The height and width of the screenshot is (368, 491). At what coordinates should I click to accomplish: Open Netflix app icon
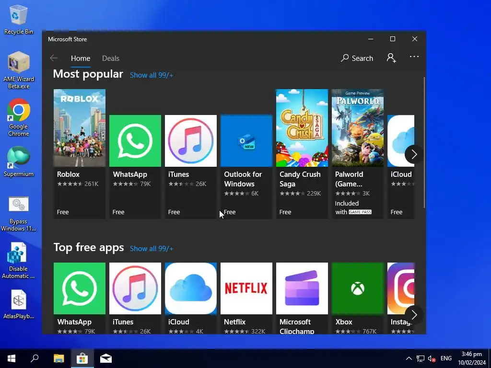point(246,288)
